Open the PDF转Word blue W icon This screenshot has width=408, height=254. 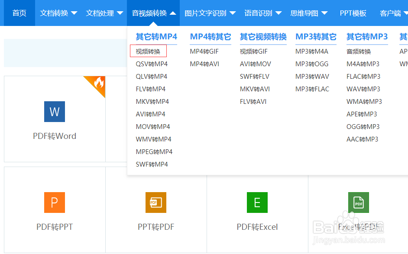click(x=55, y=112)
